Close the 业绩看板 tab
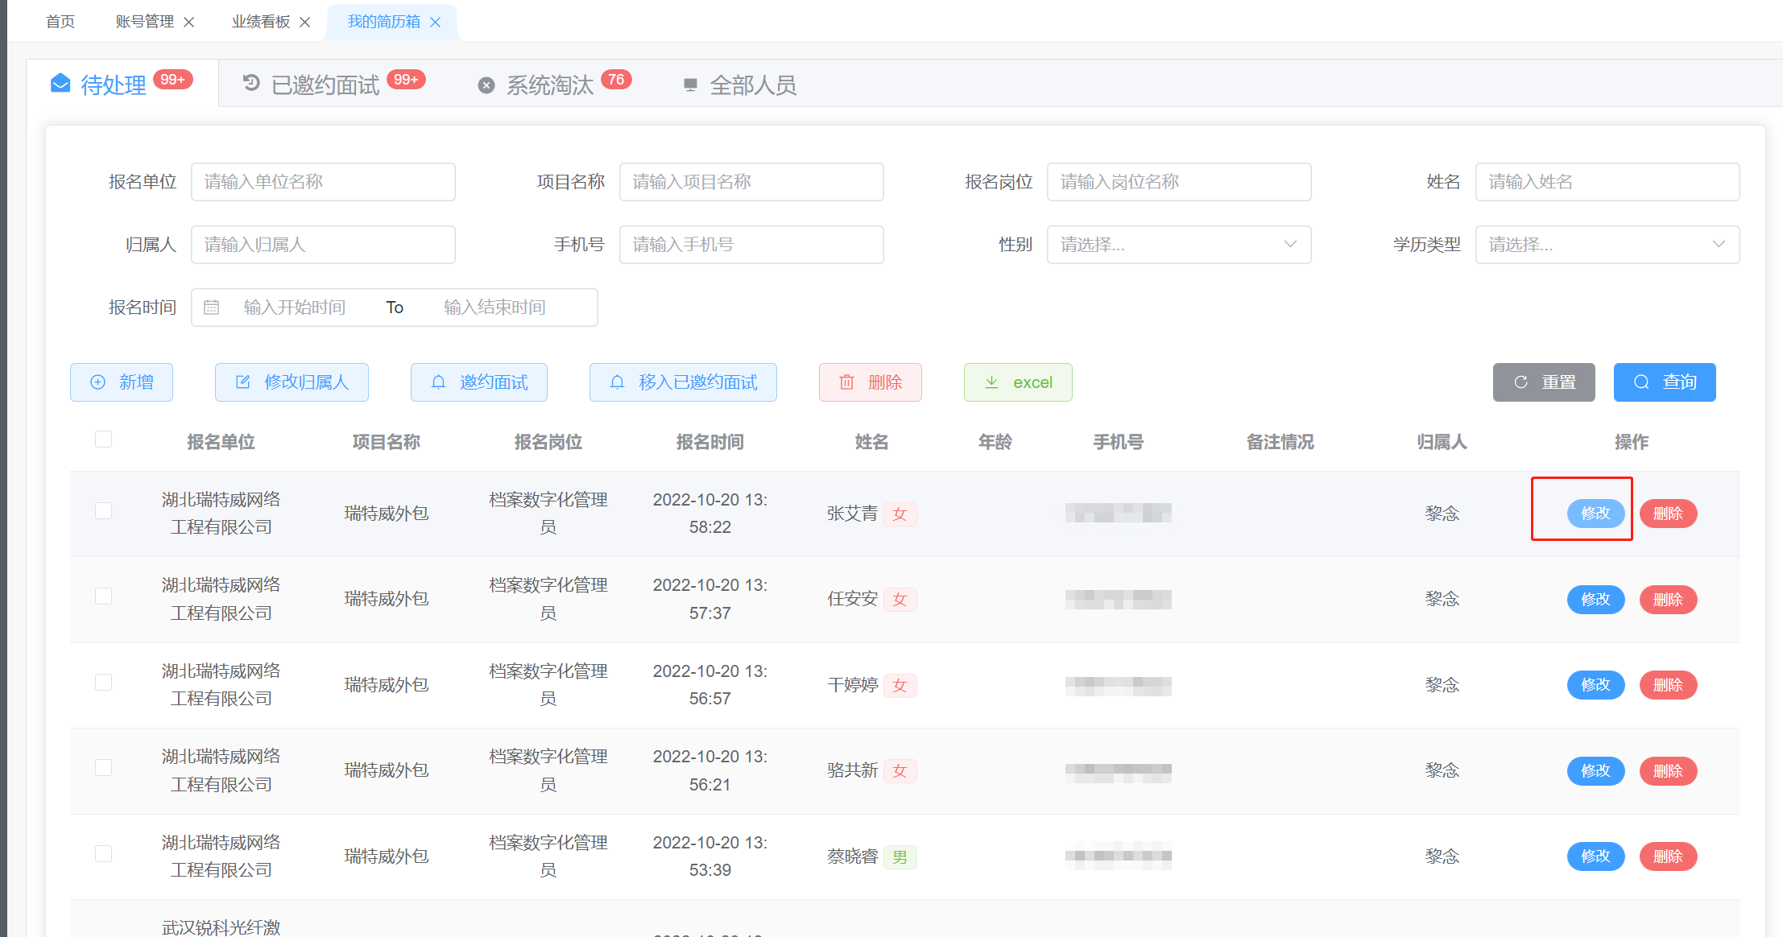 click(305, 22)
